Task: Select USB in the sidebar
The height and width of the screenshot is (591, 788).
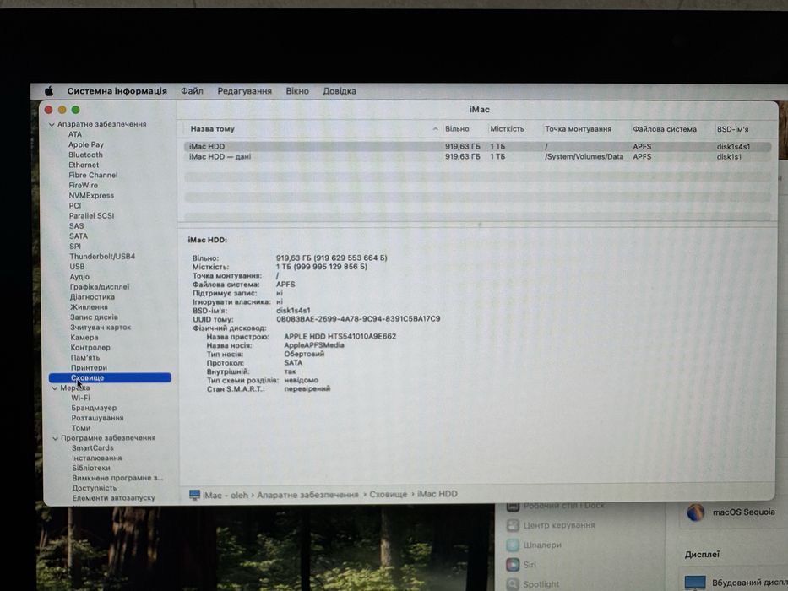Action: point(77,266)
